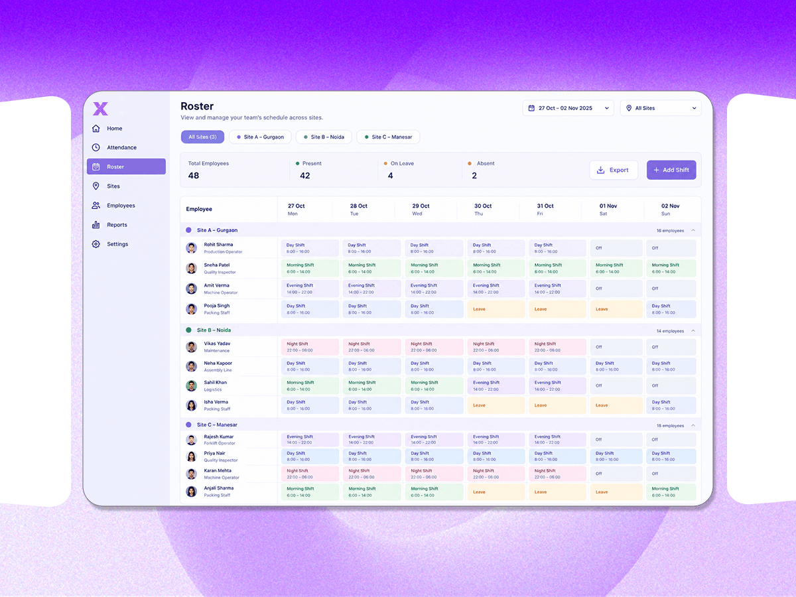Viewport: 796px width, 597px height.
Task: Click Vikas Yadav's avatar
Action: pos(192,347)
